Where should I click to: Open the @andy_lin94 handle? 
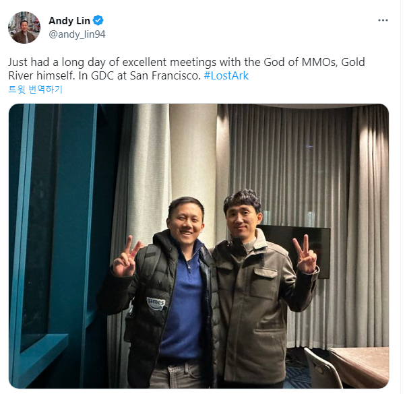pos(77,34)
